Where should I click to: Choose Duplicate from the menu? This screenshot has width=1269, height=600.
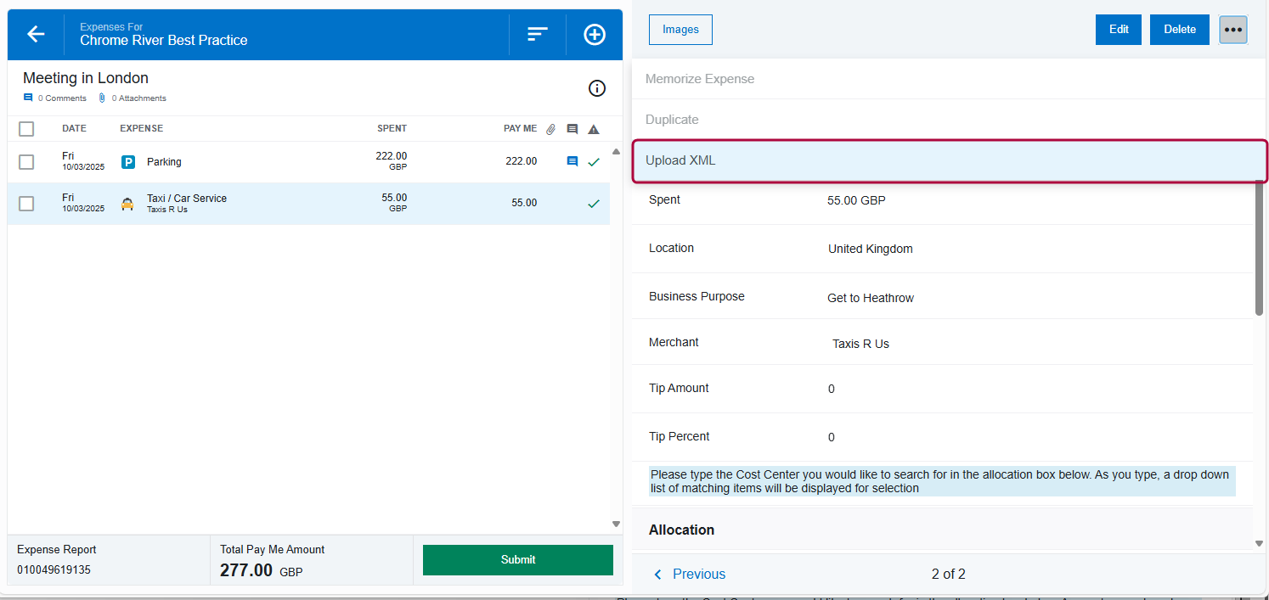tap(672, 120)
